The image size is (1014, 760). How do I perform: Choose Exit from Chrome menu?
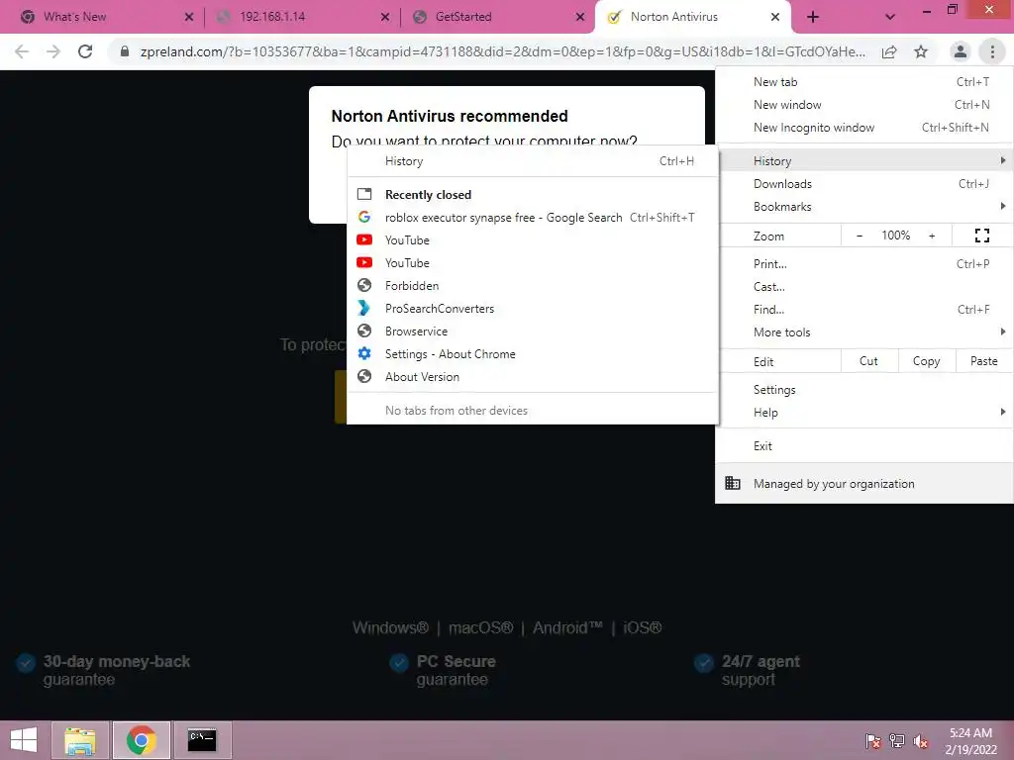tap(863, 446)
